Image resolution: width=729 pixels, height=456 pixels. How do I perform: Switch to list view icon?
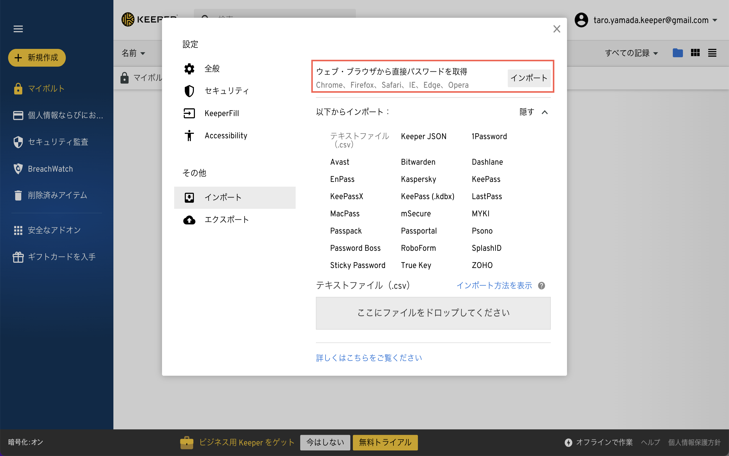[x=712, y=53]
